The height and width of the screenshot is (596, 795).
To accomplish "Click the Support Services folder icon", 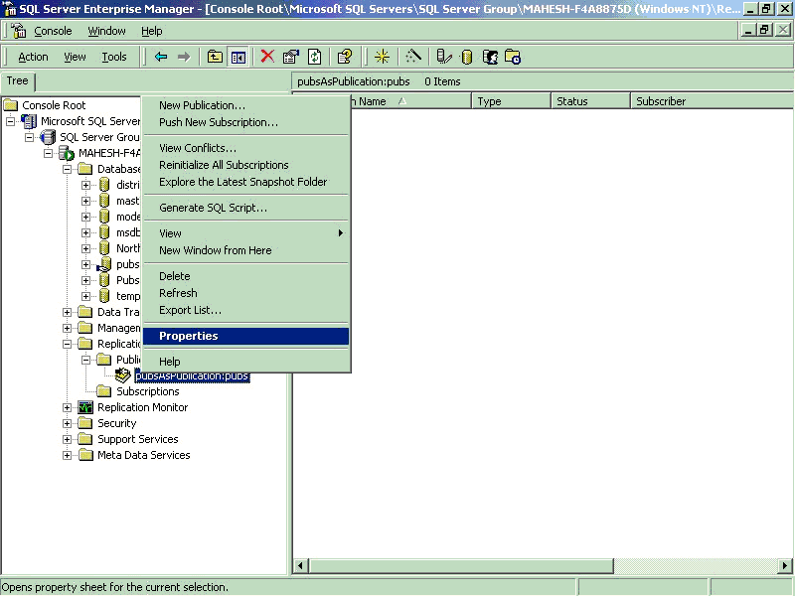I will [x=85, y=439].
